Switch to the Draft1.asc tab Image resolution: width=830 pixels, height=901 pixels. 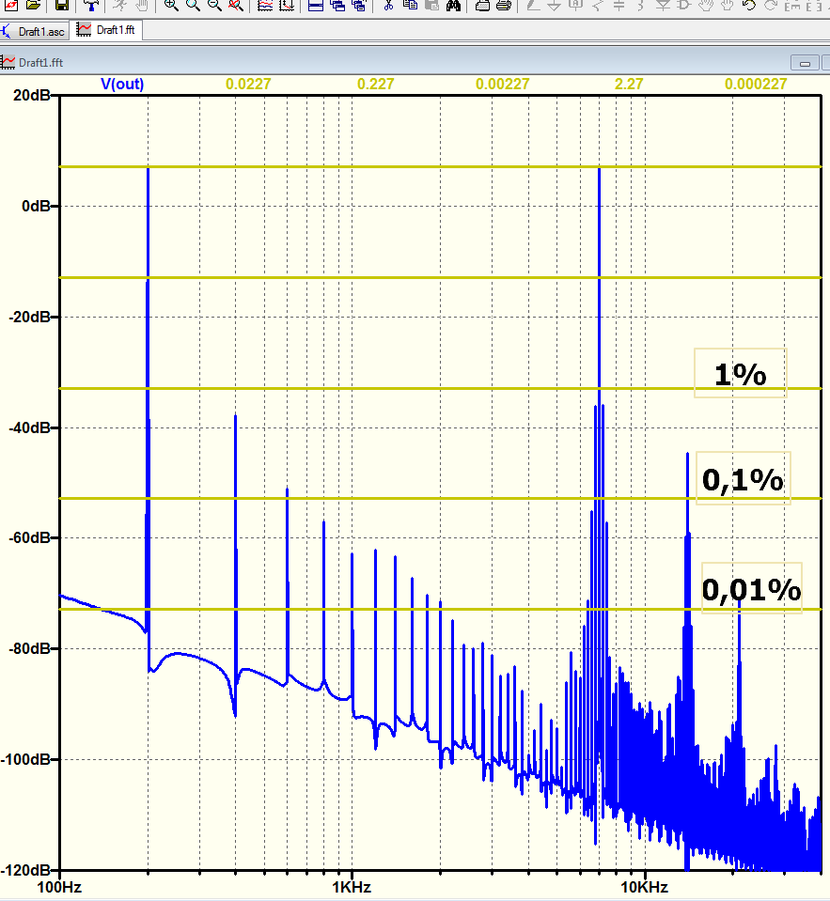pos(34,32)
